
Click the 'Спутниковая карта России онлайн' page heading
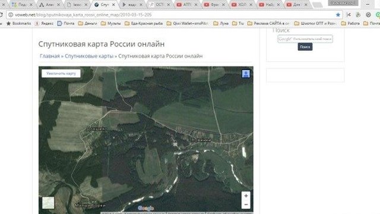click(102, 44)
